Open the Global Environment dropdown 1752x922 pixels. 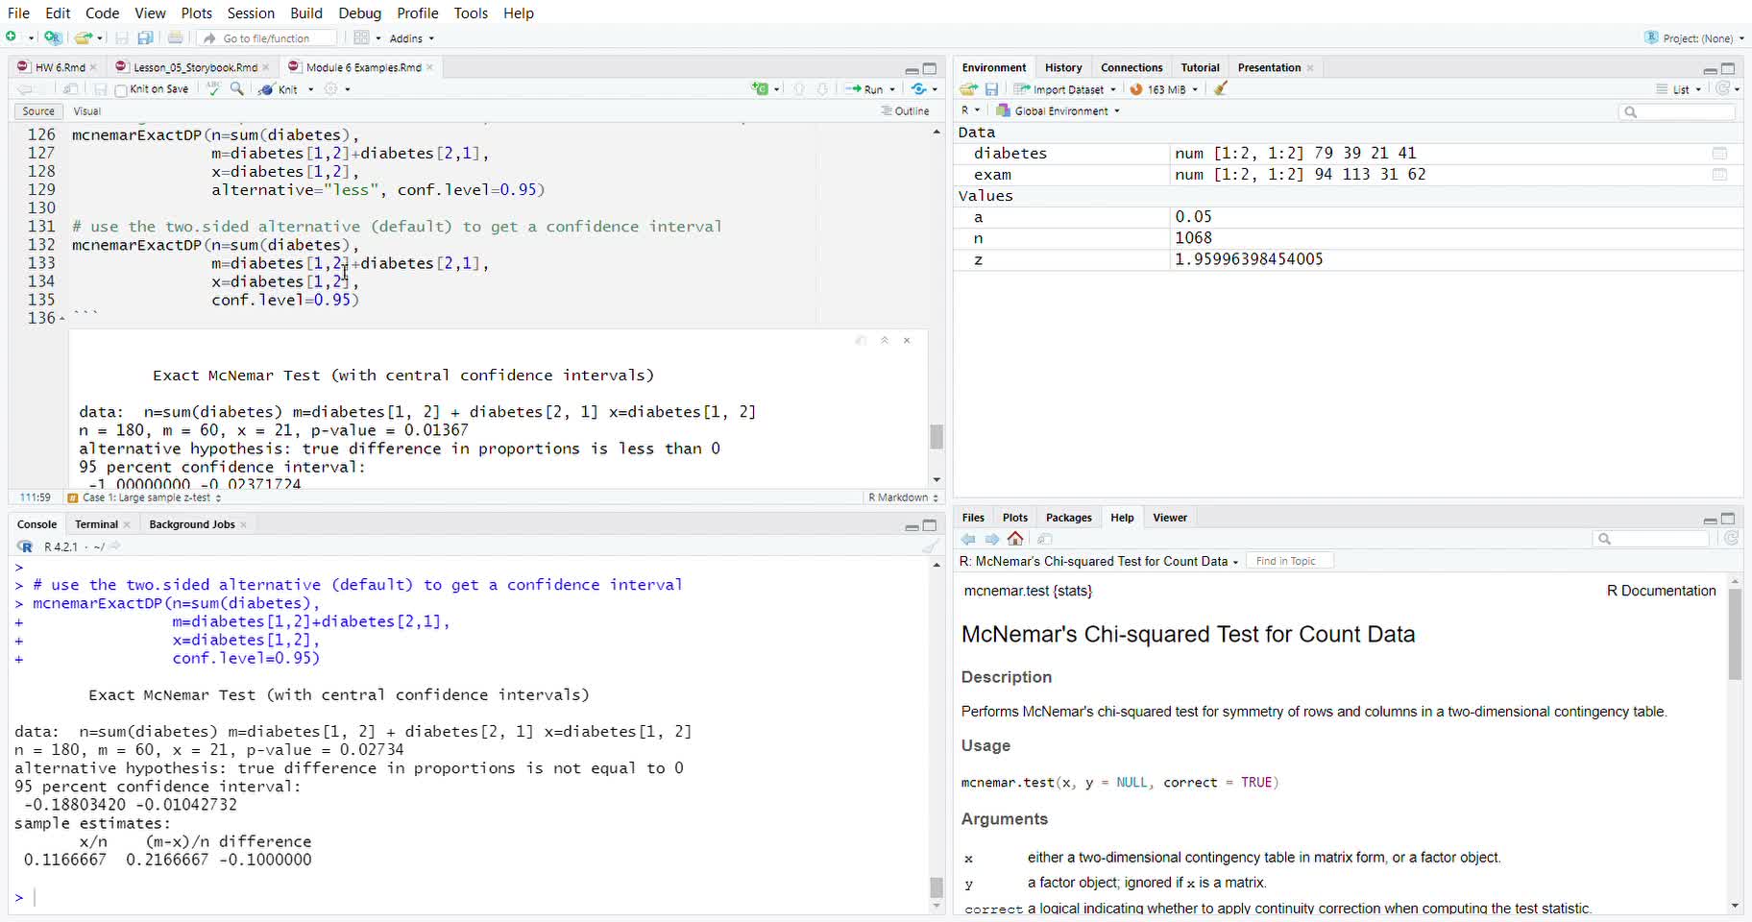coord(1058,111)
